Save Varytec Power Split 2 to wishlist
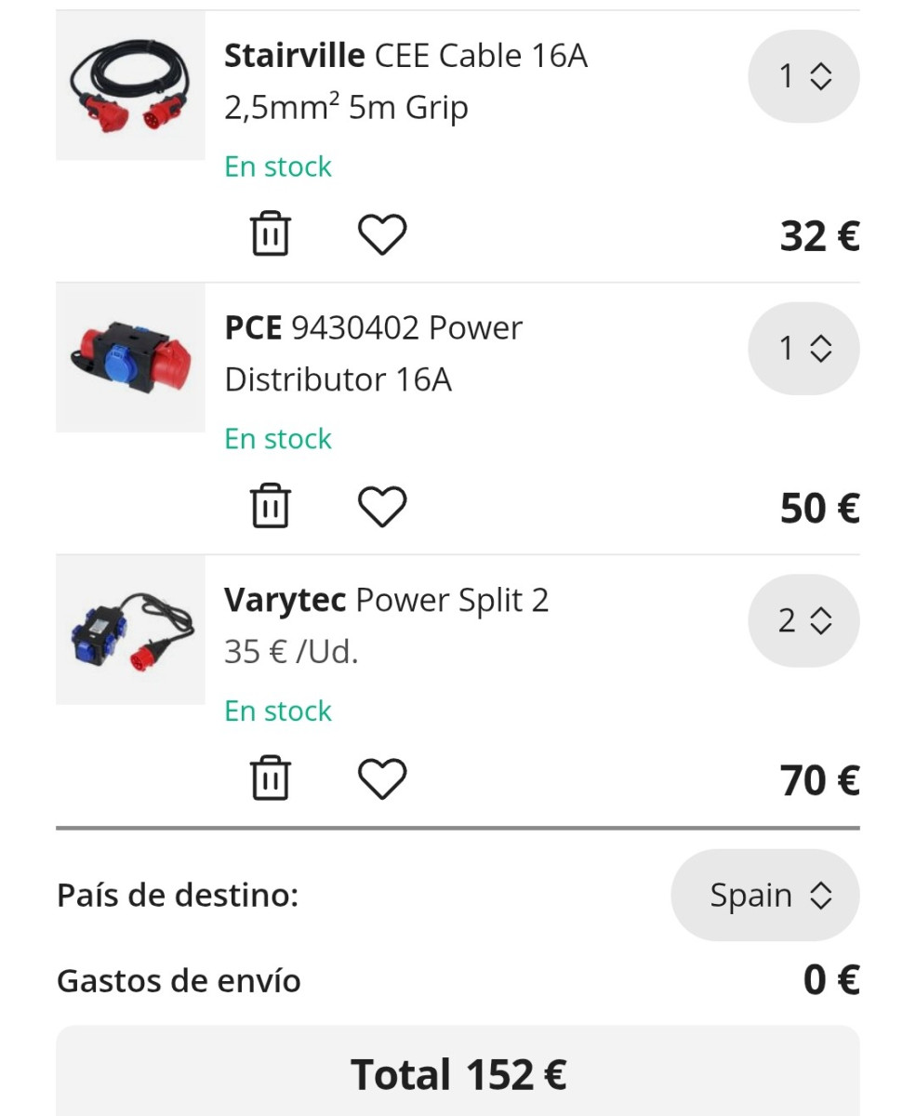 [x=382, y=778]
